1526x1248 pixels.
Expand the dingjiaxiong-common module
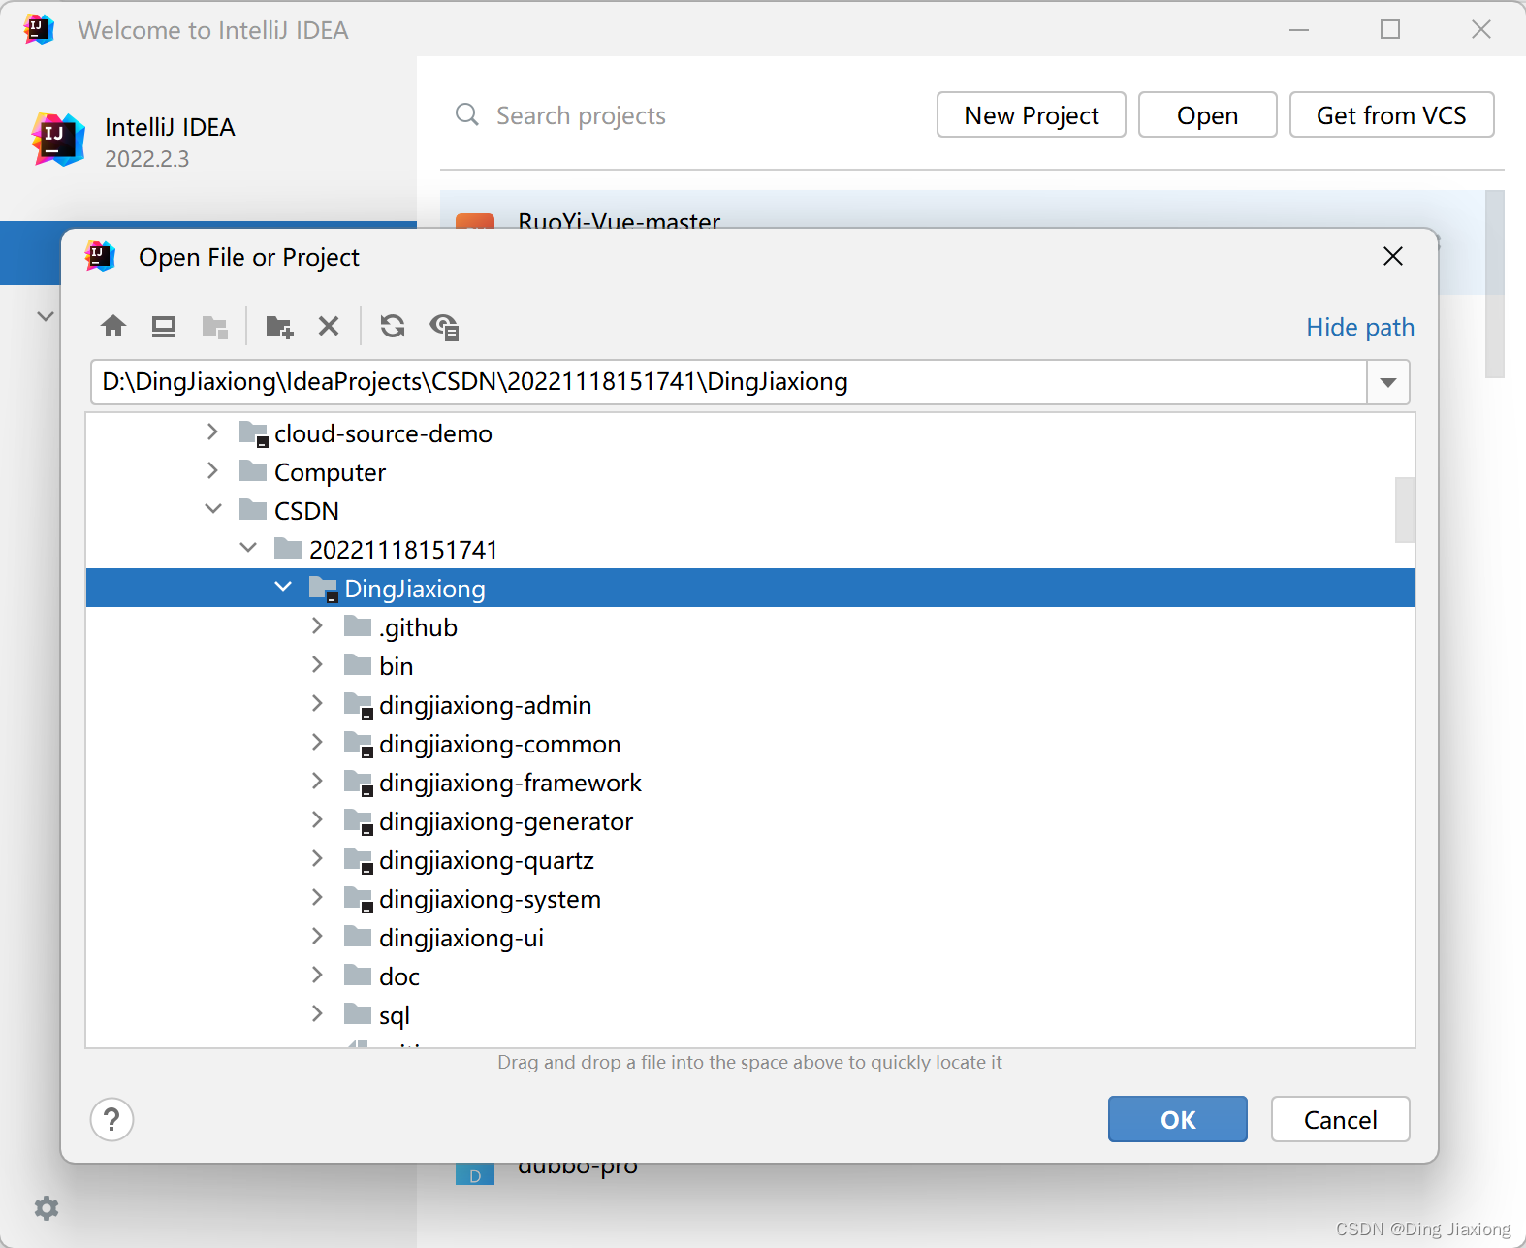tap(317, 743)
